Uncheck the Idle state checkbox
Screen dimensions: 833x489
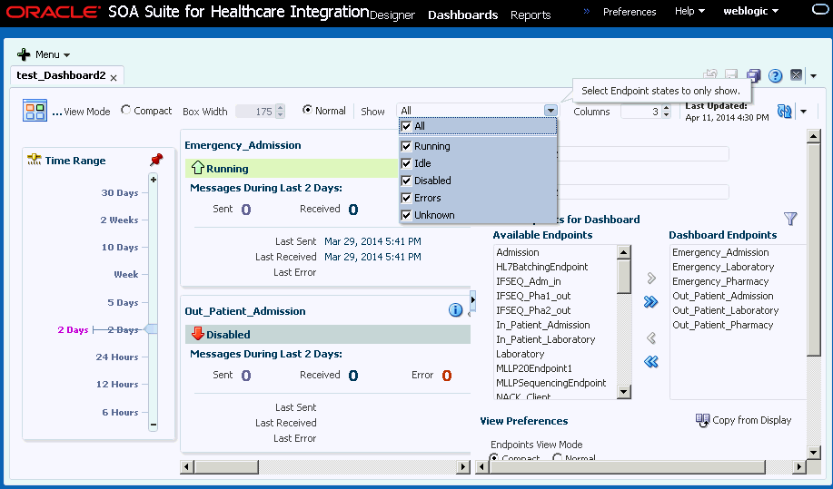tap(406, 163)
